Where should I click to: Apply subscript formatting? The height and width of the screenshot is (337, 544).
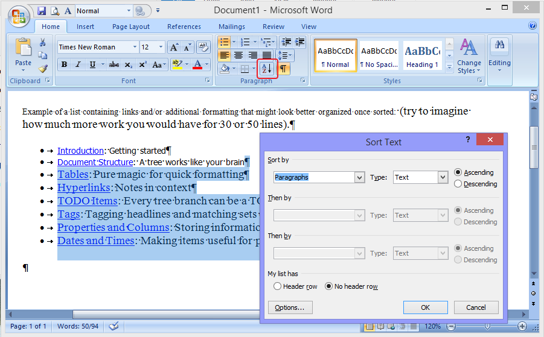(129, 65)
